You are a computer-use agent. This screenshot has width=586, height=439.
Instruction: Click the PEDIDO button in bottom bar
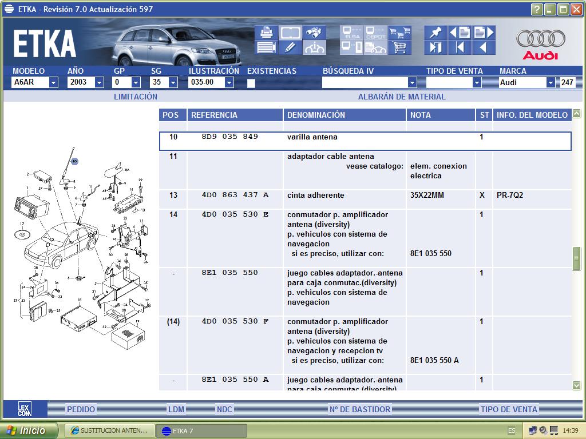[81, 409]
